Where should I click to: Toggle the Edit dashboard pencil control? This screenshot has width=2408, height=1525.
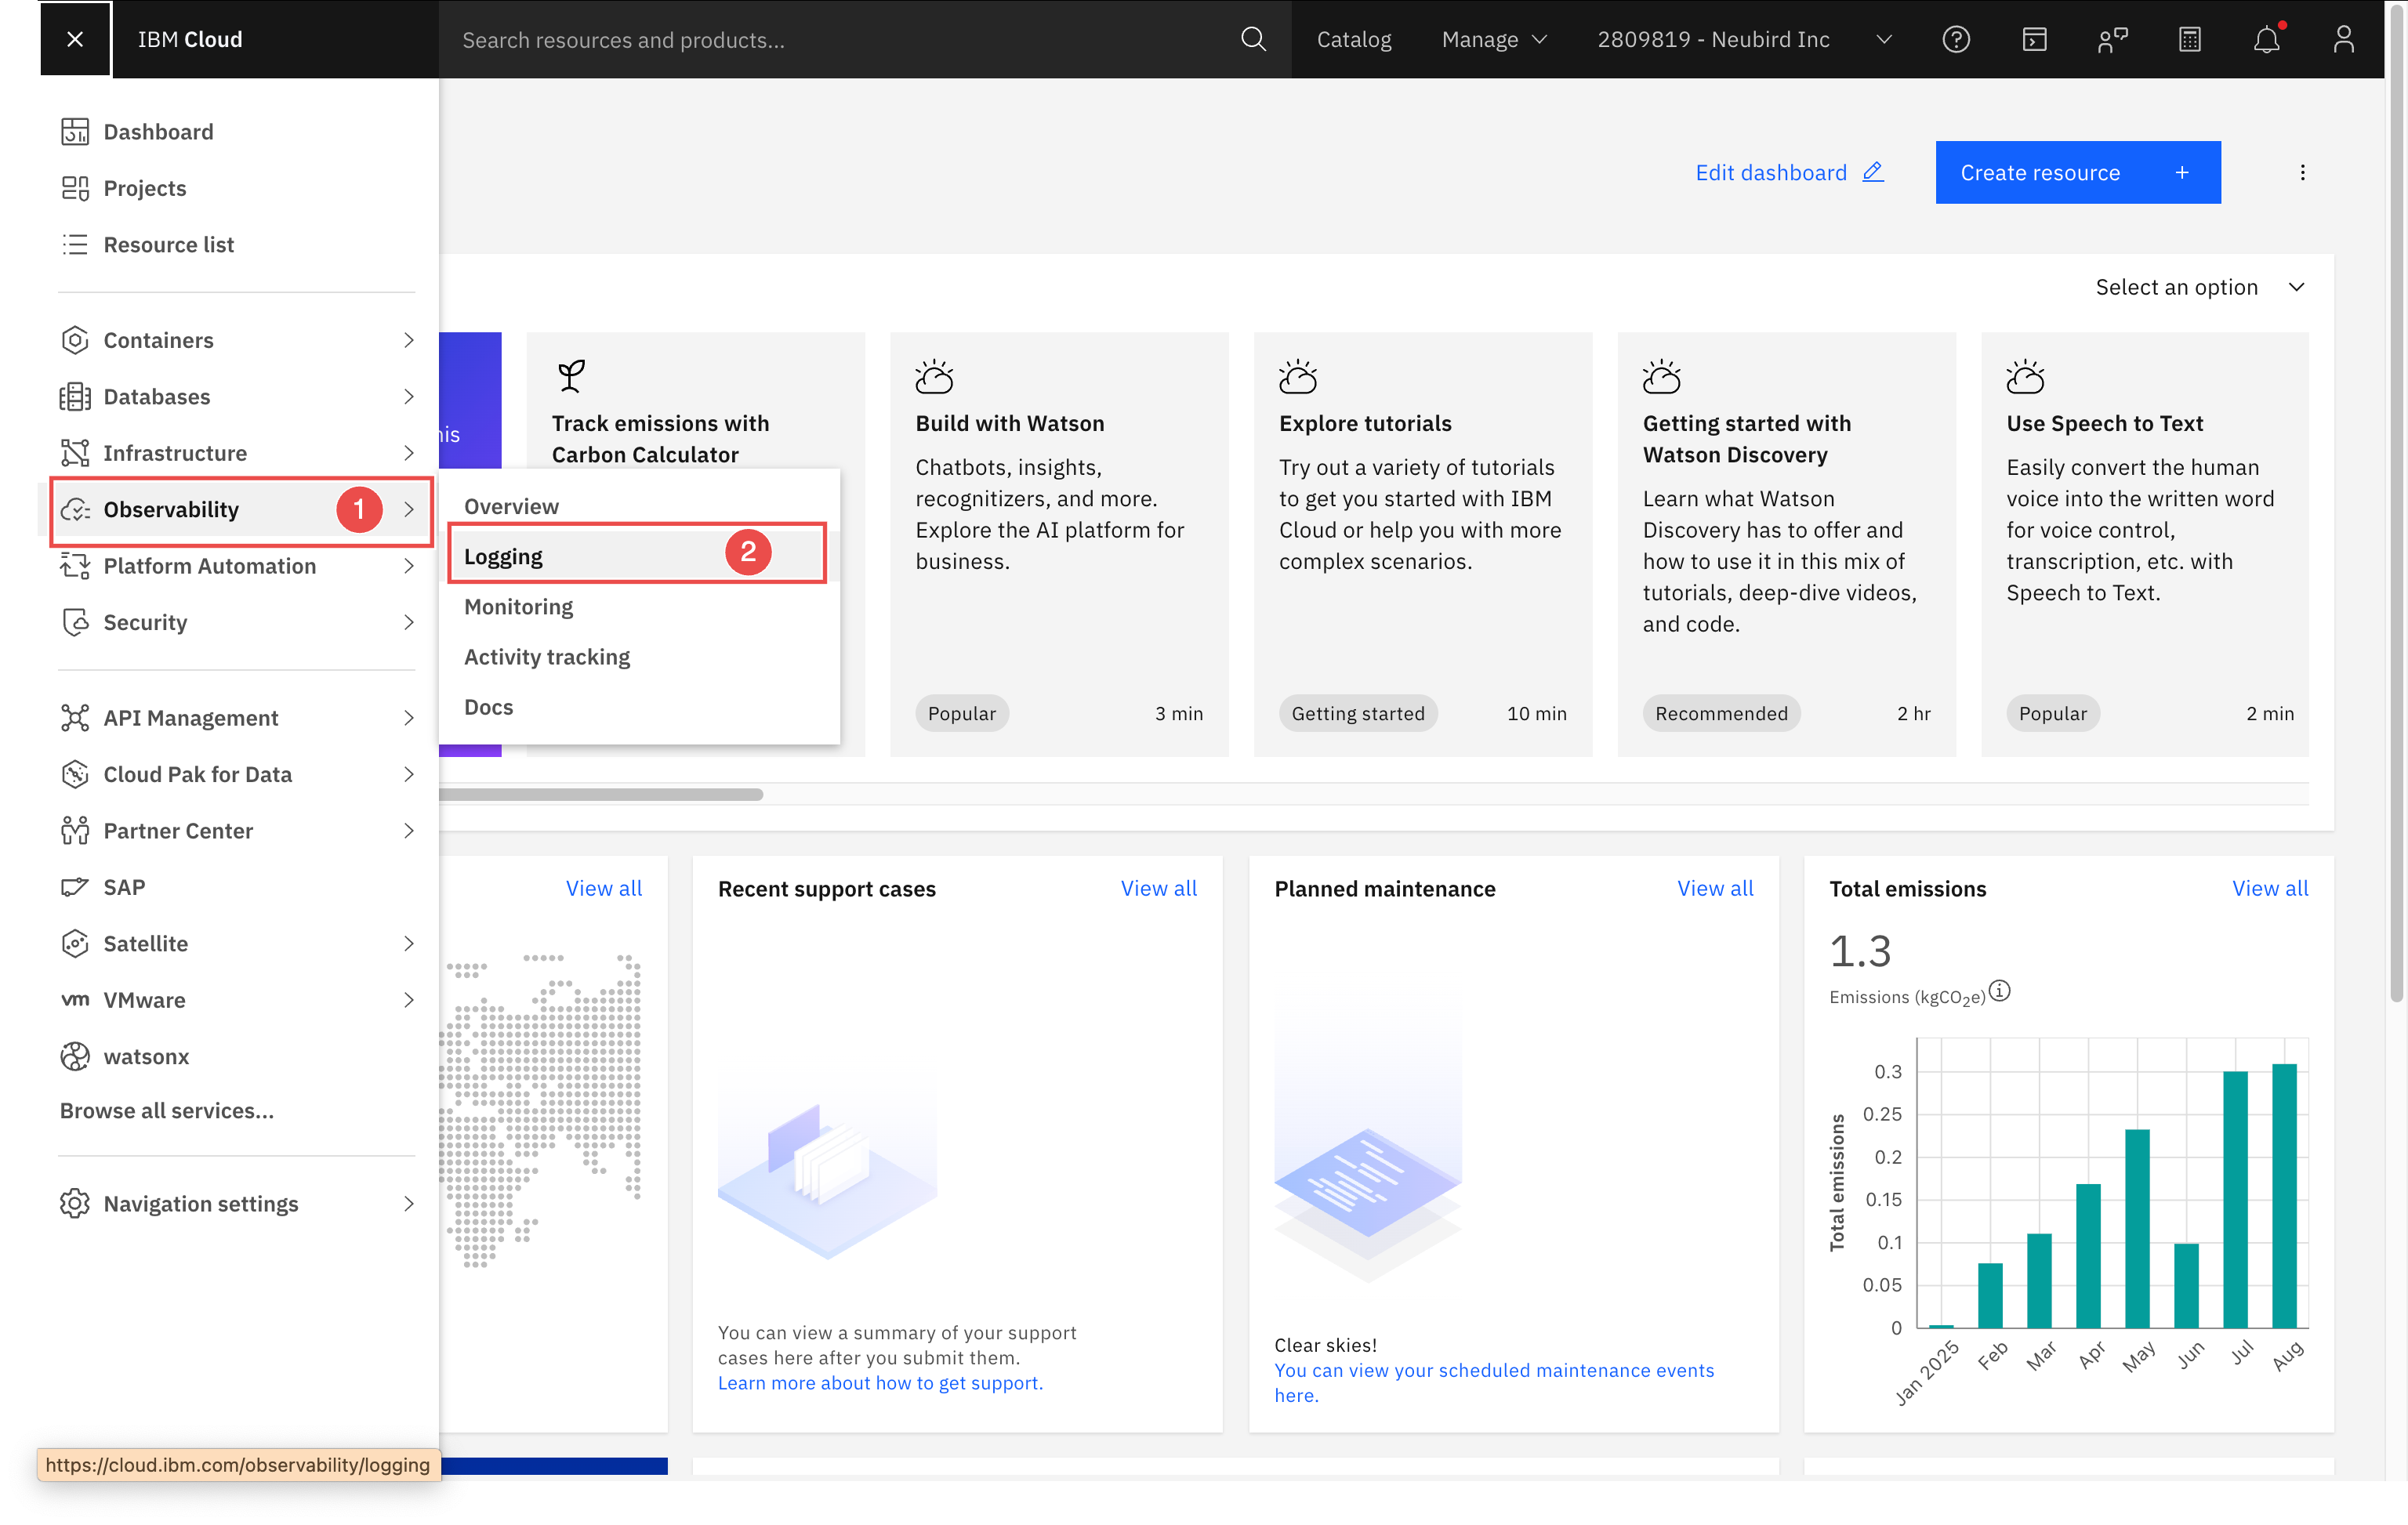[x=1871, y=171]
